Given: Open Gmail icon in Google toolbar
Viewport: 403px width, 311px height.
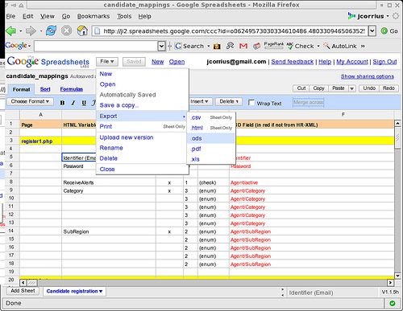Looking at the screenshot, I should pyautogui.click(x=243, y=46).
